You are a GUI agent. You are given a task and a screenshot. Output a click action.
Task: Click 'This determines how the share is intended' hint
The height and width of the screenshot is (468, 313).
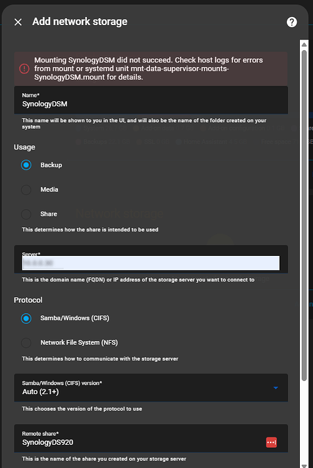[x=90, y=230]
